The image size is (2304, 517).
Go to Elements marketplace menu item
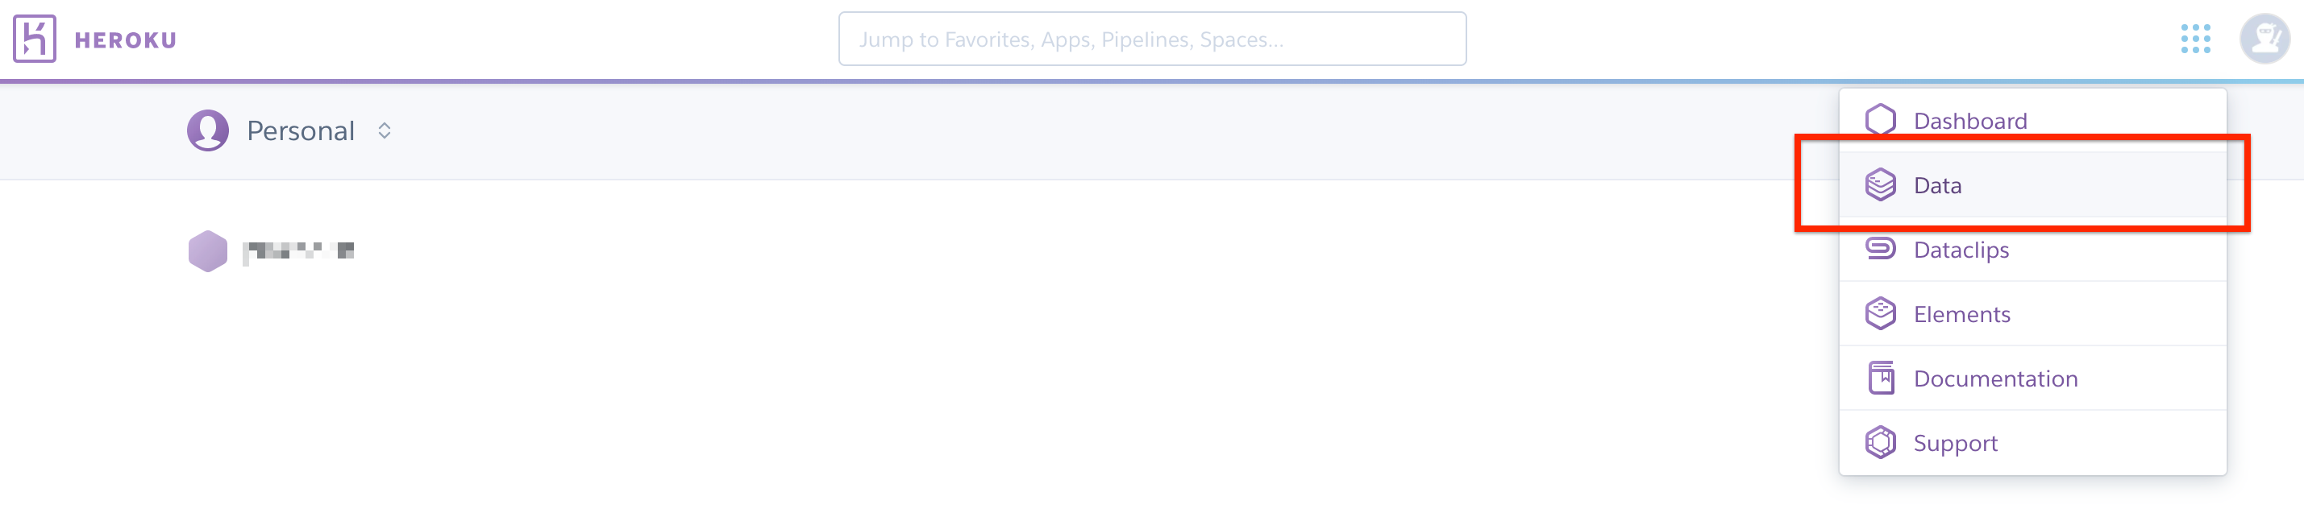1961,314
